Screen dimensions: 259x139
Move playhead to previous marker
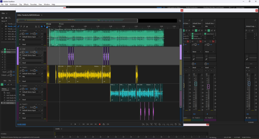coord(83,124)
